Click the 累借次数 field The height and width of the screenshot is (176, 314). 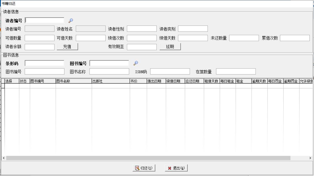point(295,38)
